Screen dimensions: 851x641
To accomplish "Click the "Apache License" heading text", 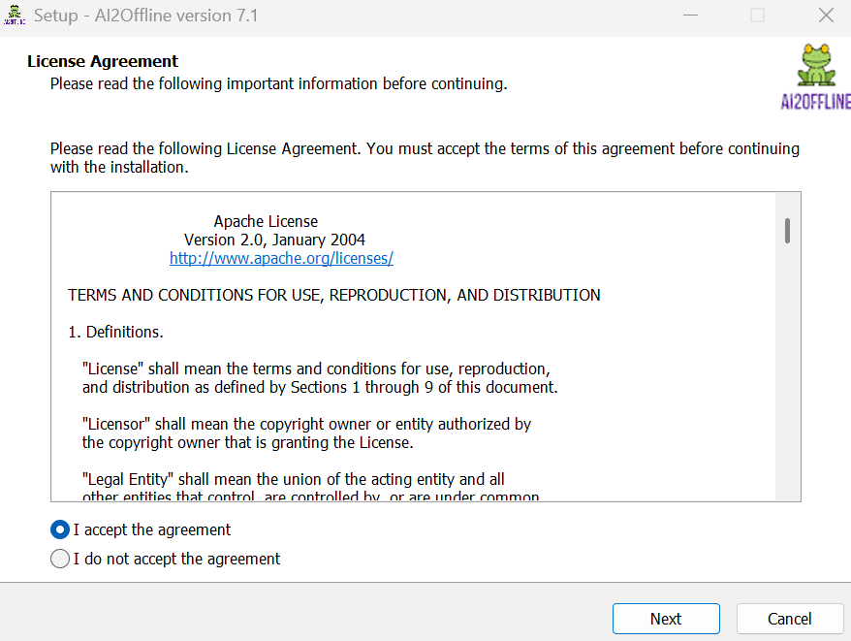I will pos(266,221).
